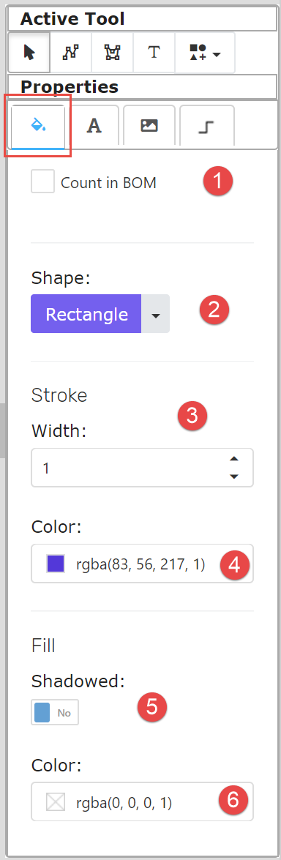
Task: Open the connector line properties tab
Action: point(206,126)
